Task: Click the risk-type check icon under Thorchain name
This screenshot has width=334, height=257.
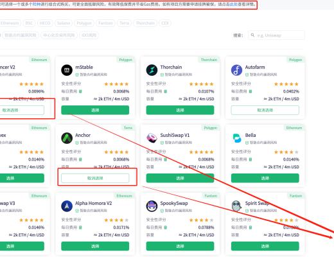Action: coord(162,75)
